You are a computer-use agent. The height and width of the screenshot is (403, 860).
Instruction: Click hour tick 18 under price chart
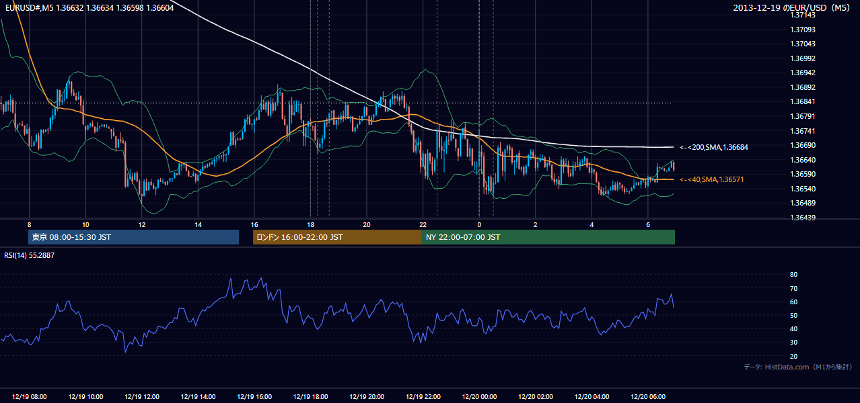(310, 224)
